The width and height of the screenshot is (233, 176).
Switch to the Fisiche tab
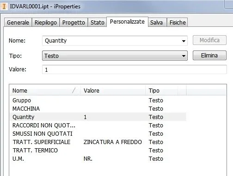pos(178,22)
